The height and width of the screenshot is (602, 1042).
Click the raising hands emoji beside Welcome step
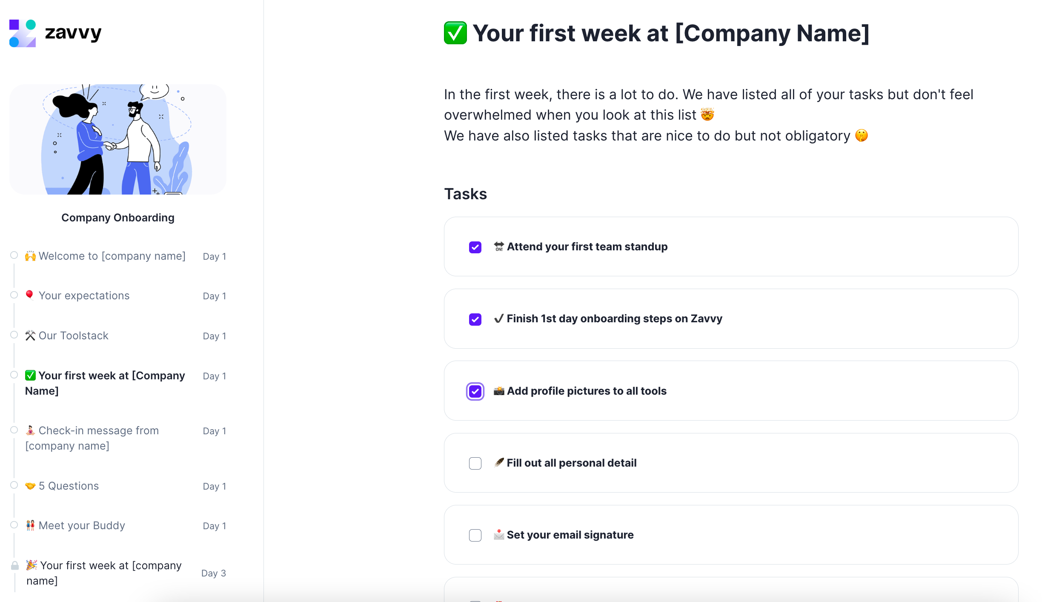(x=30, y=255)
